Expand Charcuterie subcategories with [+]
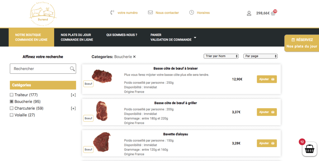 click(x=73, y=108)
